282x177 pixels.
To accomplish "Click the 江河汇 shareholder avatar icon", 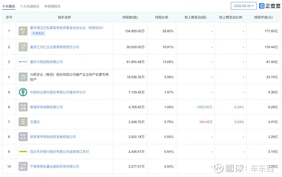I will click(x=23, y=47).
